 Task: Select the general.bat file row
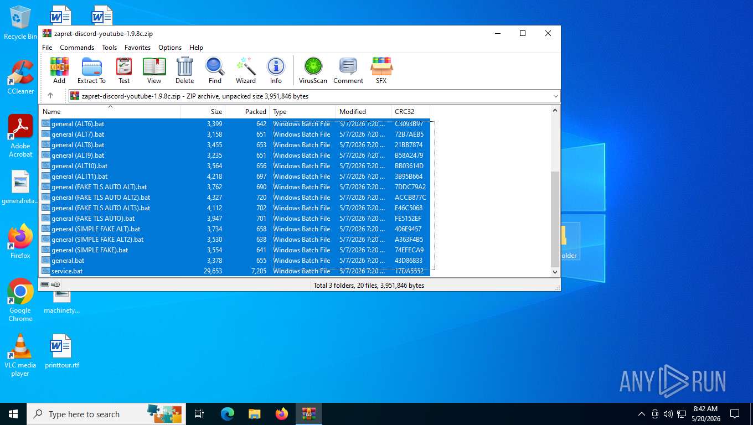pyautogui.click(x=235, y=261)
